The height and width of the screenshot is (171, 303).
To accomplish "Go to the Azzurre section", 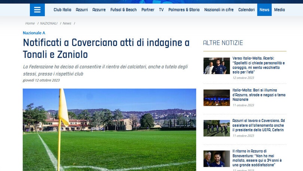I will [99, 10].
